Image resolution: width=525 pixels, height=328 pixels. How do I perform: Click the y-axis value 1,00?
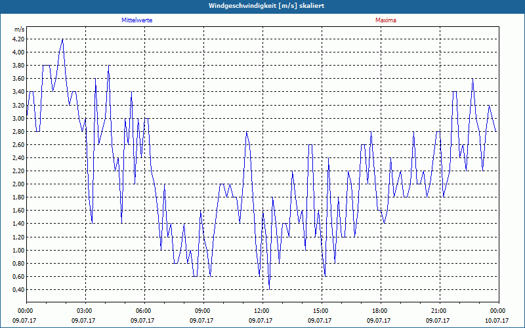click(18, 250)
